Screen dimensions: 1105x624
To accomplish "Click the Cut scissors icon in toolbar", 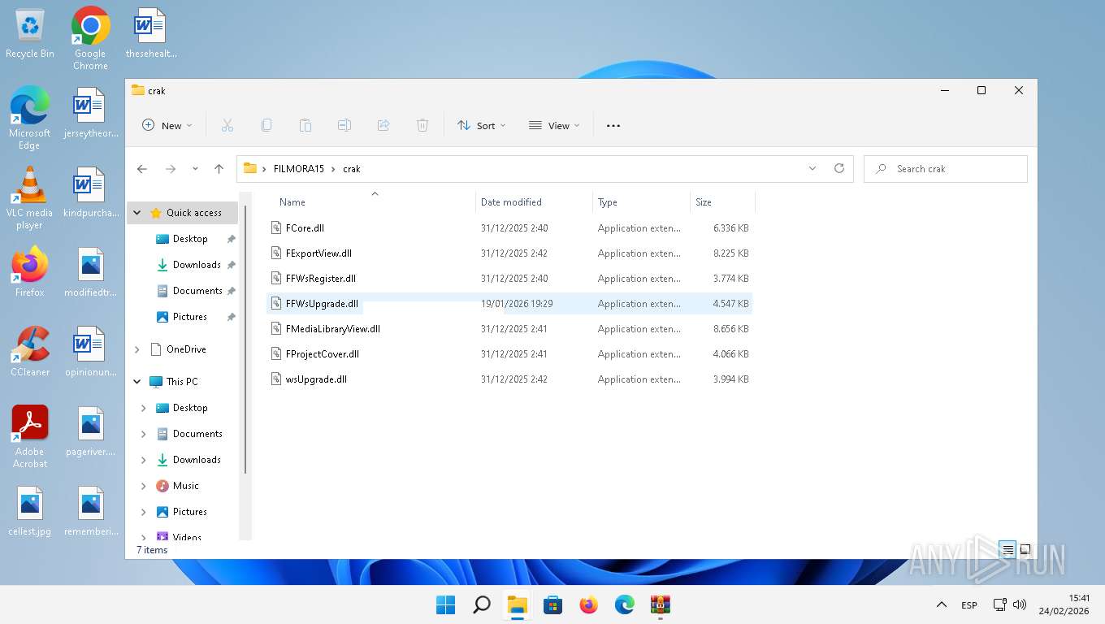I will [x=227, y=125].
